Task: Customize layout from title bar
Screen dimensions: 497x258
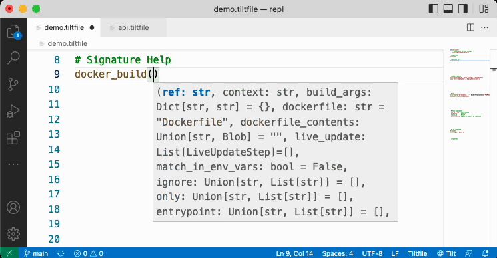Action: [484, 9]
